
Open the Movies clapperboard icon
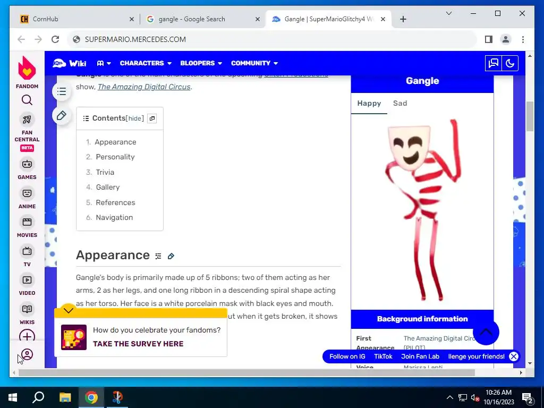tap(27, 222)
